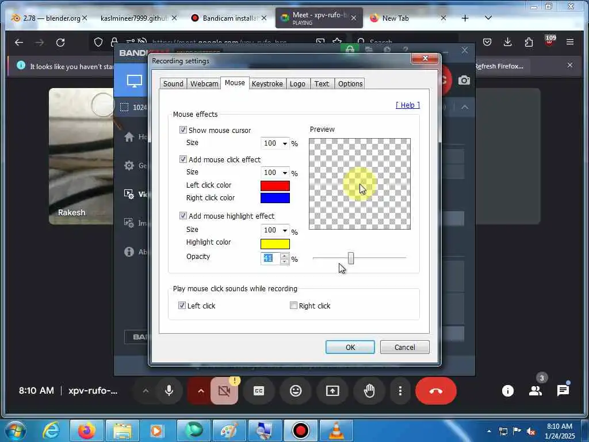
Task: Click Refresh Firefox button in notification
Action: 499,66
